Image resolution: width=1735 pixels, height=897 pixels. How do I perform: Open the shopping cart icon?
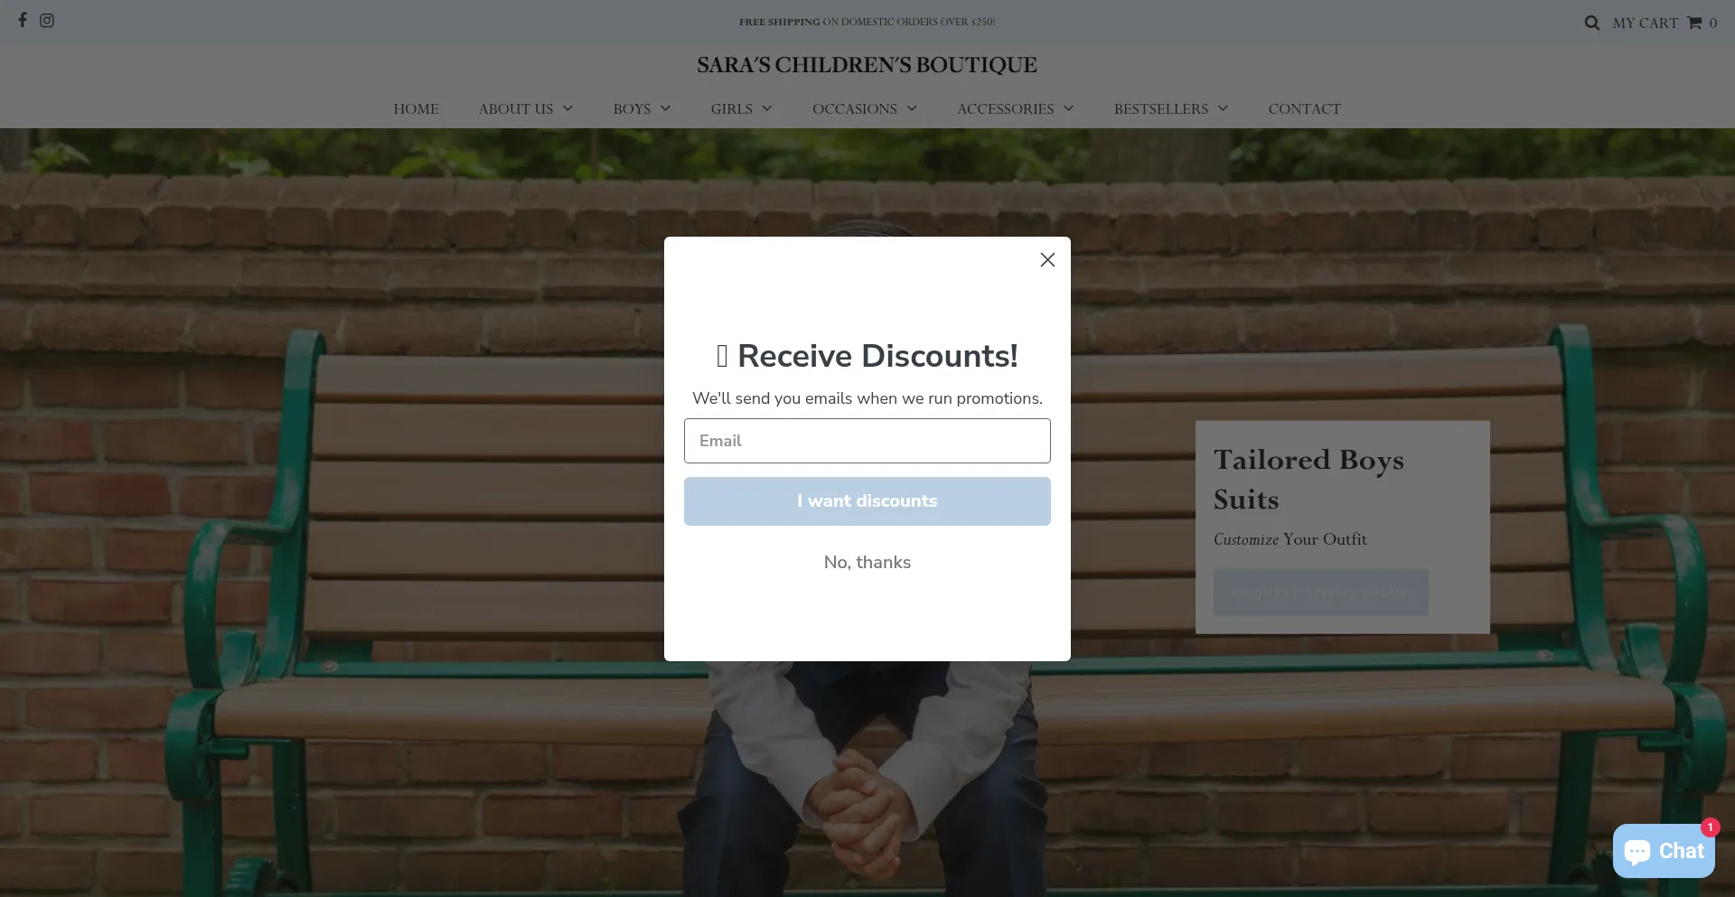[x=1694, y=23]
